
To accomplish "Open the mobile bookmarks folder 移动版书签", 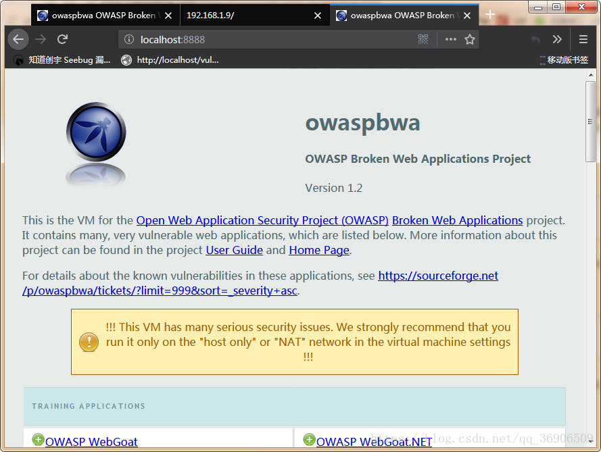I will click(x=564, y=59).
